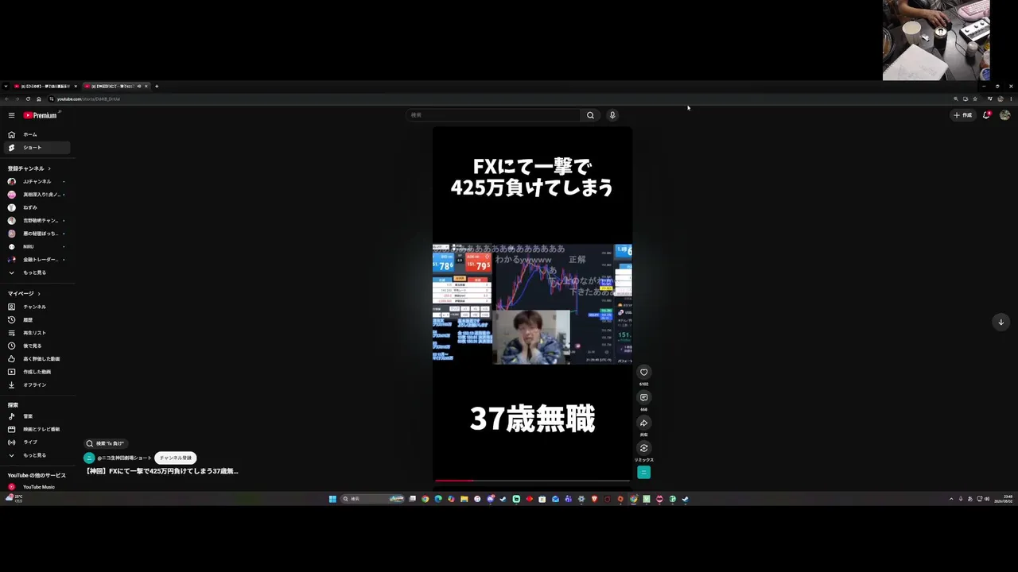Viewport: 1018px width, 572px height.
Task: Open the browser tab search dropdown
Action: pos(6,86)
